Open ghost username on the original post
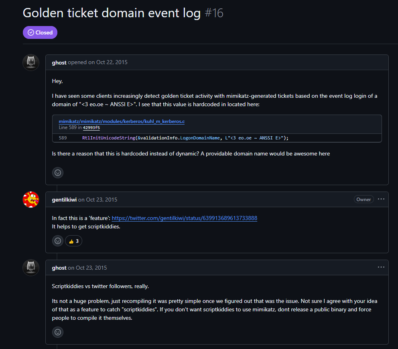Image resolution: width=398 pixels, height=349 pixels. coord(59,63)
